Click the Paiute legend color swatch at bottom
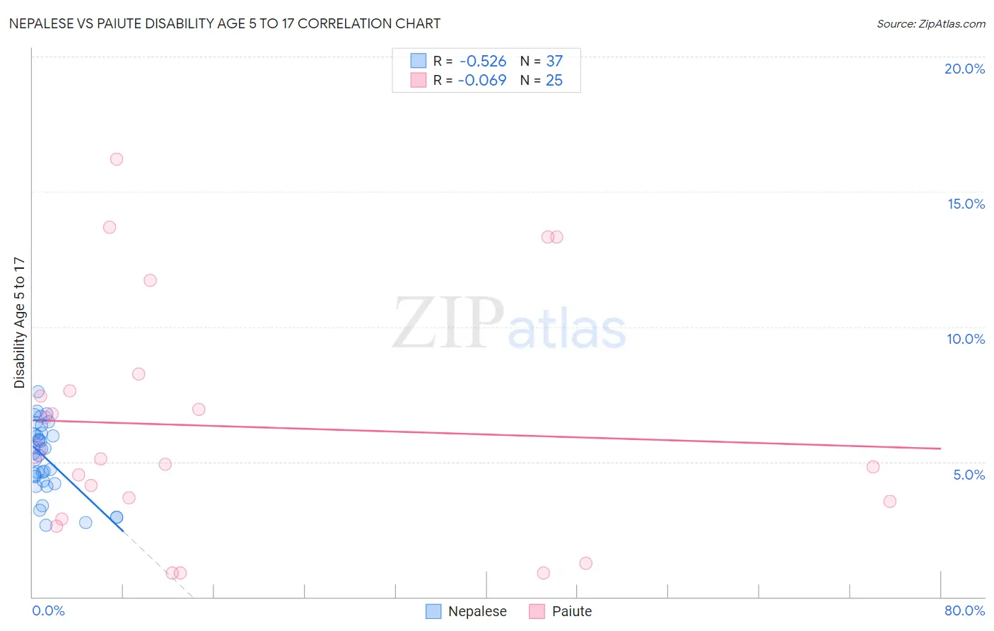Screen dimensions: 994x631 click(x=537, y=611)
